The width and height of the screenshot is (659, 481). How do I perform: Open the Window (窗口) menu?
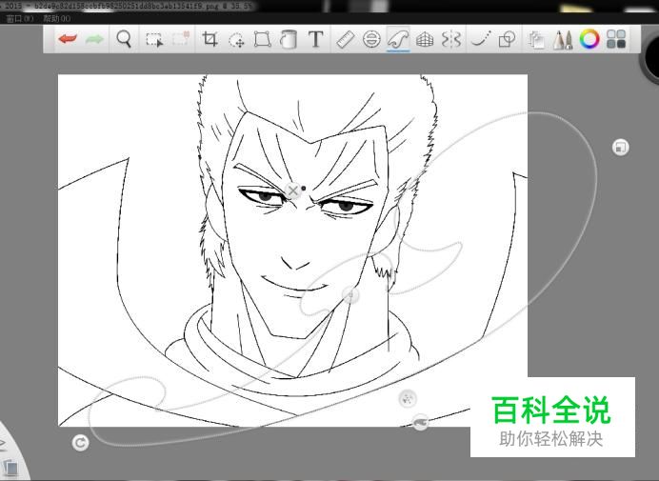[x=20, y=18]
